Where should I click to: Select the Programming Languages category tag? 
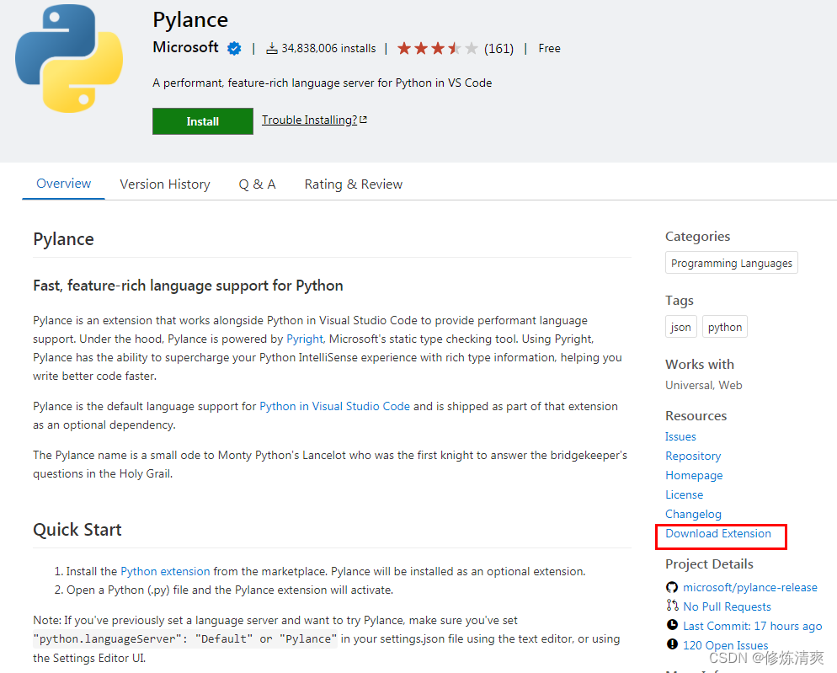click(731, 263)
